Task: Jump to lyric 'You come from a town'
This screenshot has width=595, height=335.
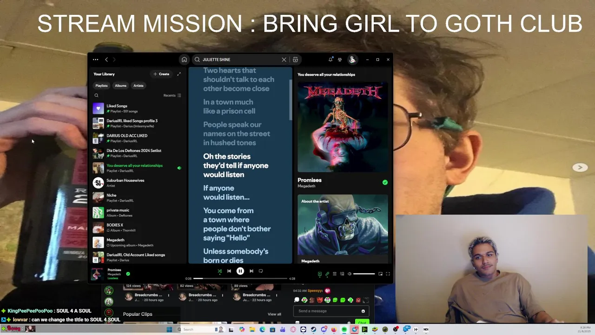Action: click(237, 224)
